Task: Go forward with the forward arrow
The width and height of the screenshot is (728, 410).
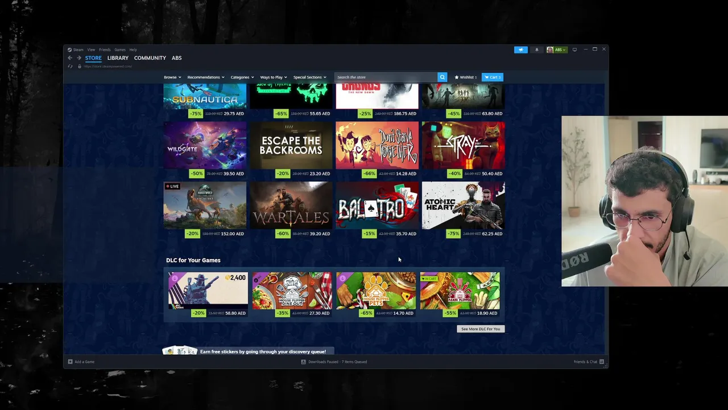Action: click(x=78, y=58)
